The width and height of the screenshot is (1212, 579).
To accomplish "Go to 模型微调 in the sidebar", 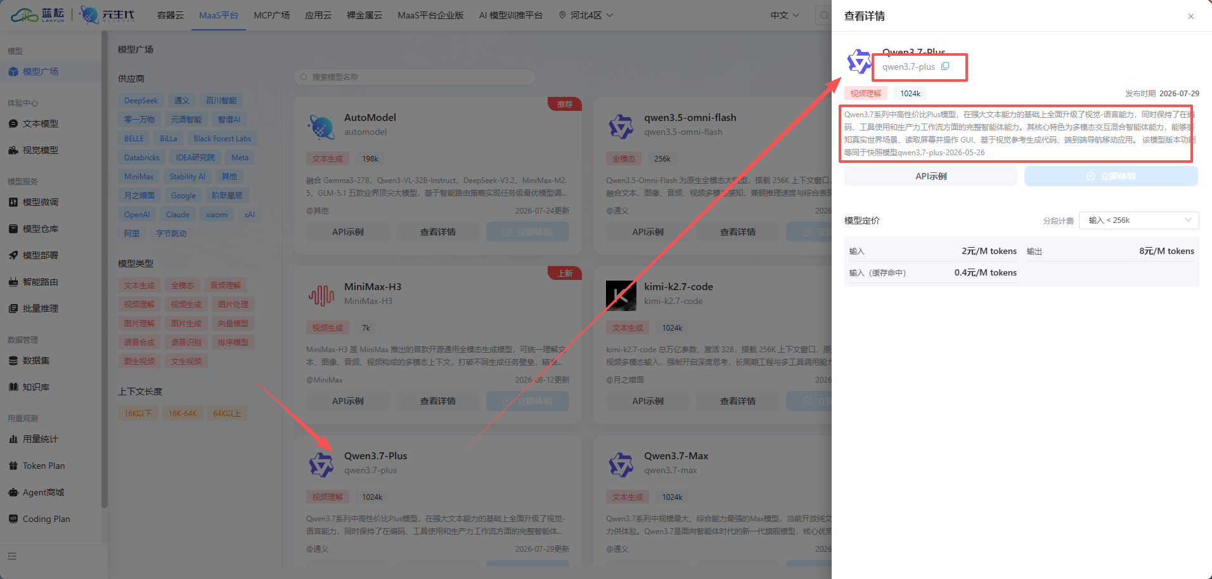I will pyautogui.click(x=41, y=202).
